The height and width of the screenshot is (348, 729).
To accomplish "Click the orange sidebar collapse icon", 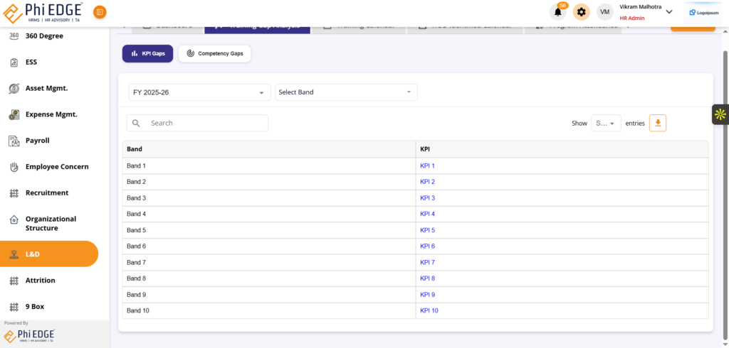I will [x=100, y=12].
